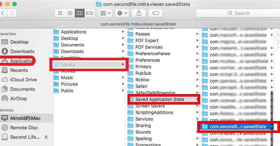Switch to list view mode
The height and width of the screenshot is (146, 280).
click(70, 13)
